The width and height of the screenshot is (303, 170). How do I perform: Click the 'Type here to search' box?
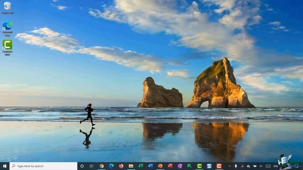click(x=43, y=166)
